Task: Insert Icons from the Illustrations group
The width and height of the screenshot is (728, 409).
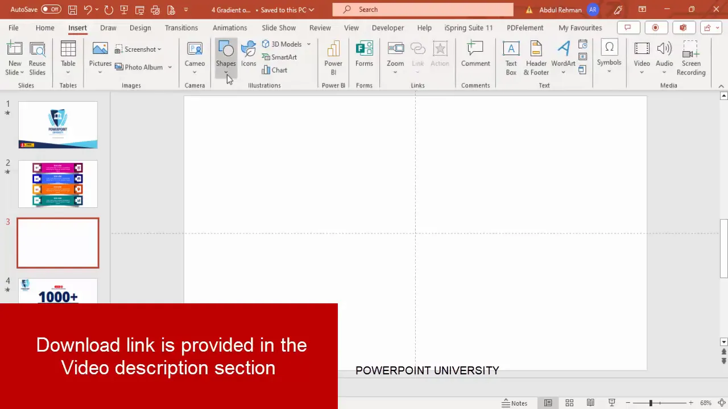Action: (249, 55)
